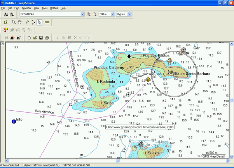Select the Hand pan tool

pyautogui.click(x=20, y=22)
